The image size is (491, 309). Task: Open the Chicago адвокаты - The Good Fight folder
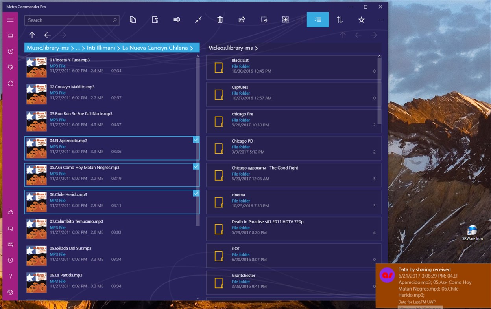click(x=293, y=175)
